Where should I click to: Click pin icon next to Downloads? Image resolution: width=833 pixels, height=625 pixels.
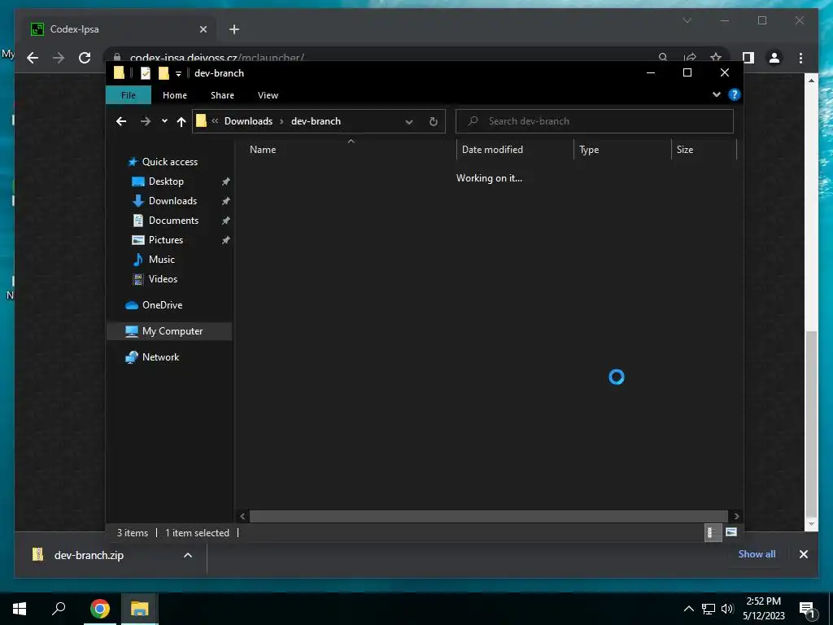226,201
